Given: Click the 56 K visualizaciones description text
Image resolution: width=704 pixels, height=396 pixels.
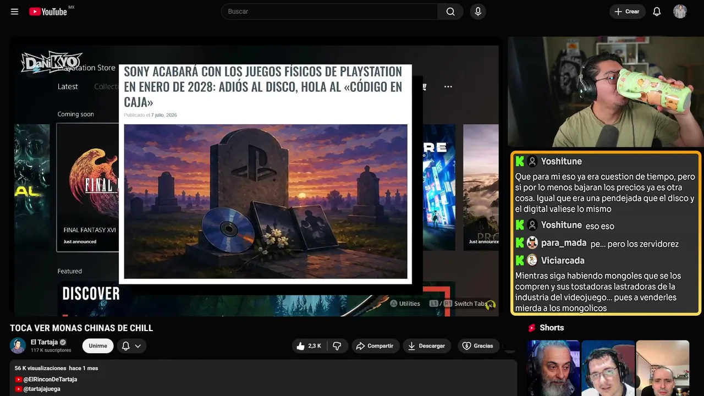Looking at the screenshot, I should pos(40,368).
